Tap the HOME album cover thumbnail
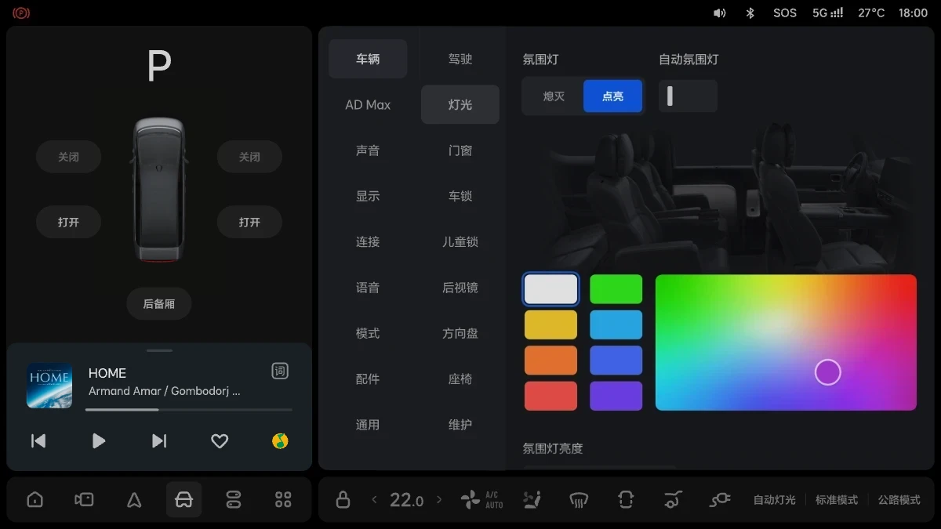 click(x=49, y=385)
